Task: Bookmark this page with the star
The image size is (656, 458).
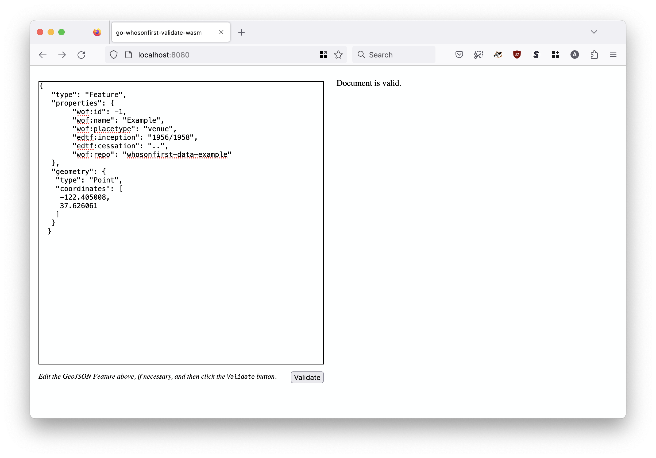Action: 338,55
